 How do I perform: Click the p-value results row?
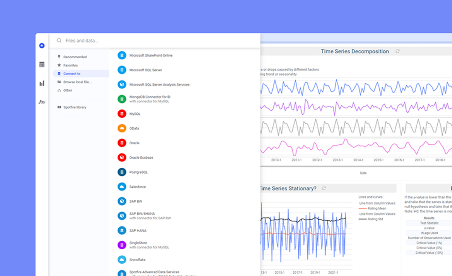click(x=429, y=228)
